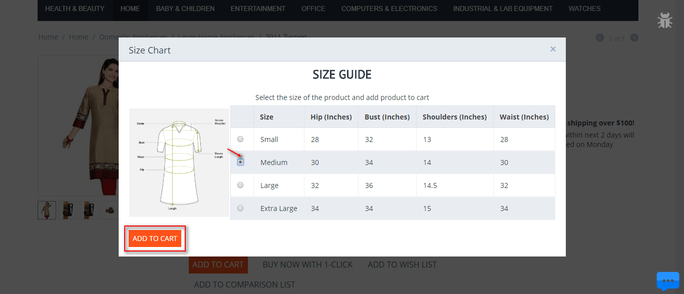This screenshot has height=294, width=684.
Task: Open ADD TO WISH LIST
Action: tap(402, 264)
